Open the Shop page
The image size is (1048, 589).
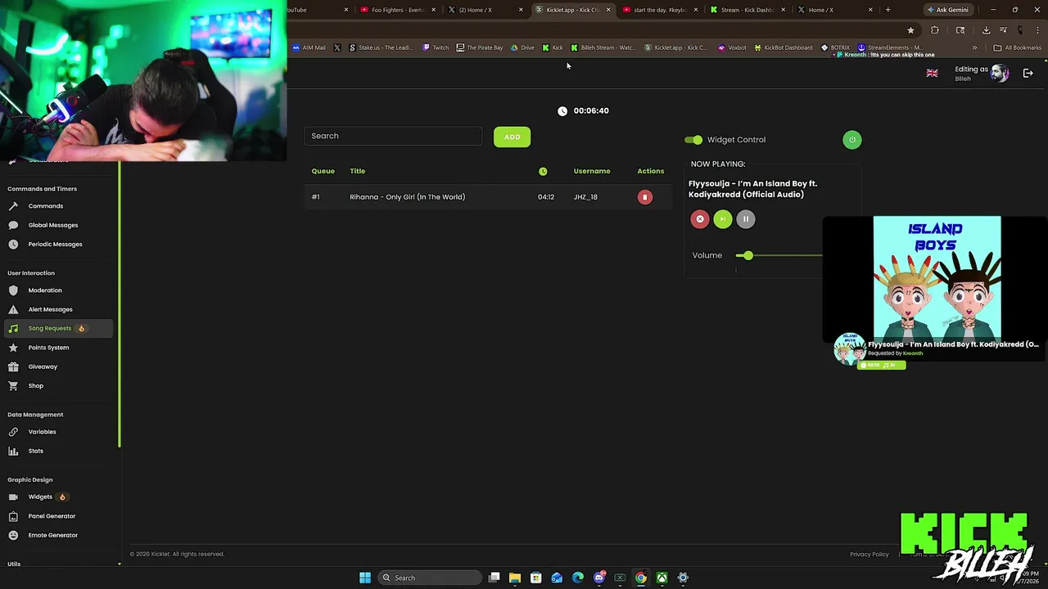(x=36, y=385)
